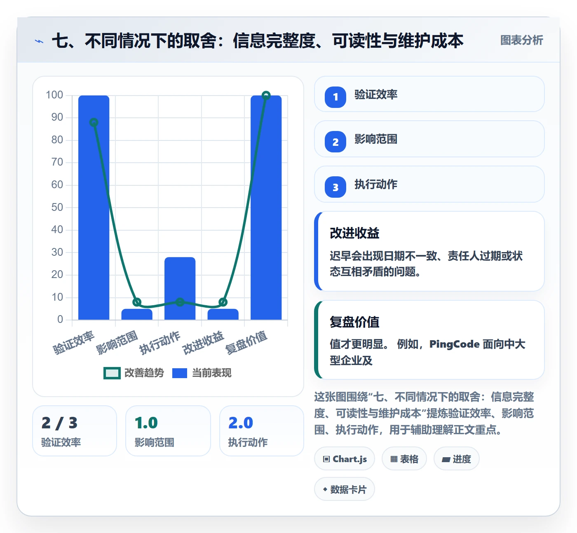This screenshot has width=577, height=533.
Task: Click the 执行动作 x-axis label
Action: (160, 342)
